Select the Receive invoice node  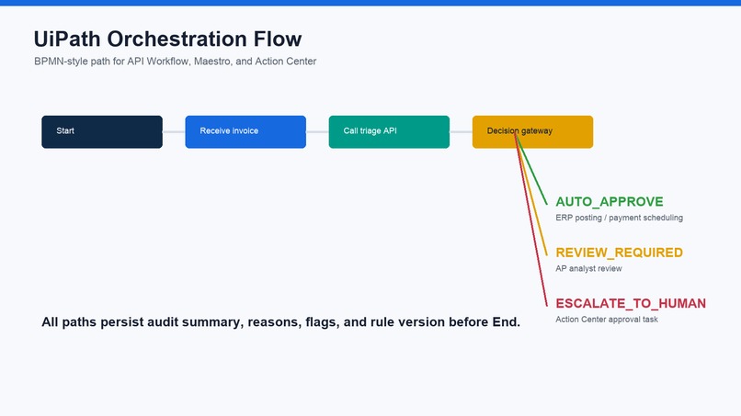(x=245, y=131)
